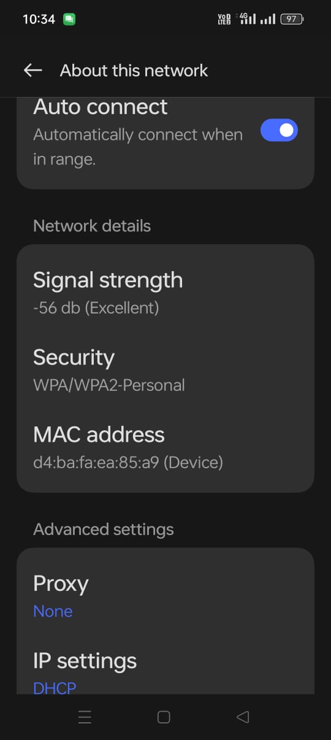
Task: Tap the Security WPA/WPA2-Personal entry
Action: pyautogui.click(x=165, y=369)
